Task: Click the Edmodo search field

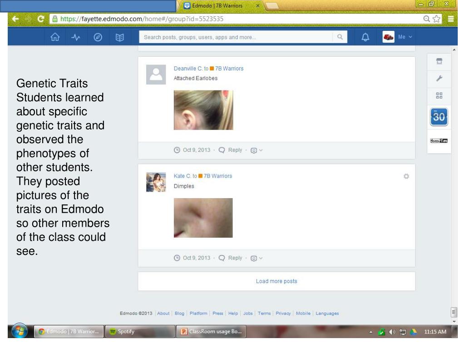Action: 236,37
